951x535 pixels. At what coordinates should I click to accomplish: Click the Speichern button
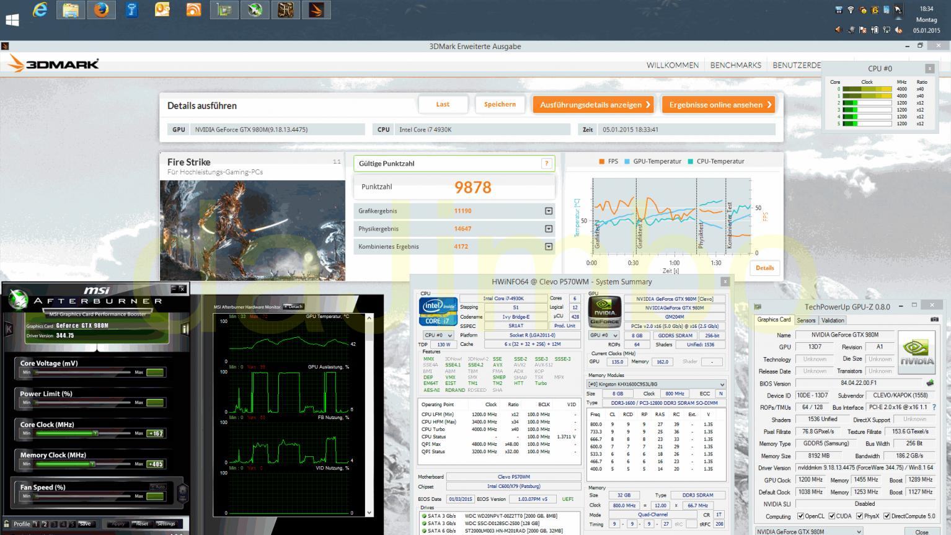pyautogui.click(x=500, y=104)
